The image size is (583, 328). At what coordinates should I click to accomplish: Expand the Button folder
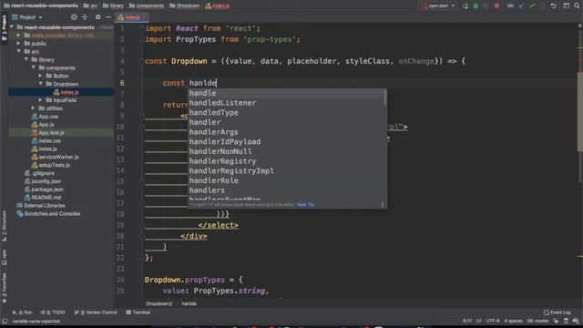click(40, 76)
